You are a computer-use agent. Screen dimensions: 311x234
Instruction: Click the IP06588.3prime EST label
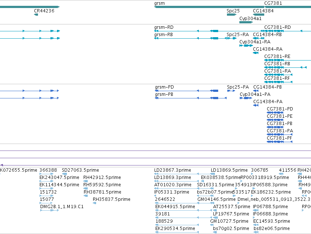click(x=270, y=185)
